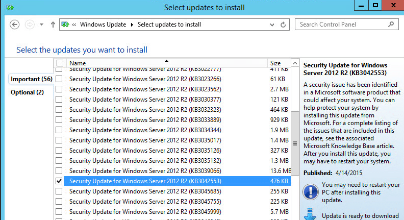Click the scrollbar up arrow
Image resolution: width=404 pixels, height=220 pixels.
pyautogui.click(x=295, y=63)
